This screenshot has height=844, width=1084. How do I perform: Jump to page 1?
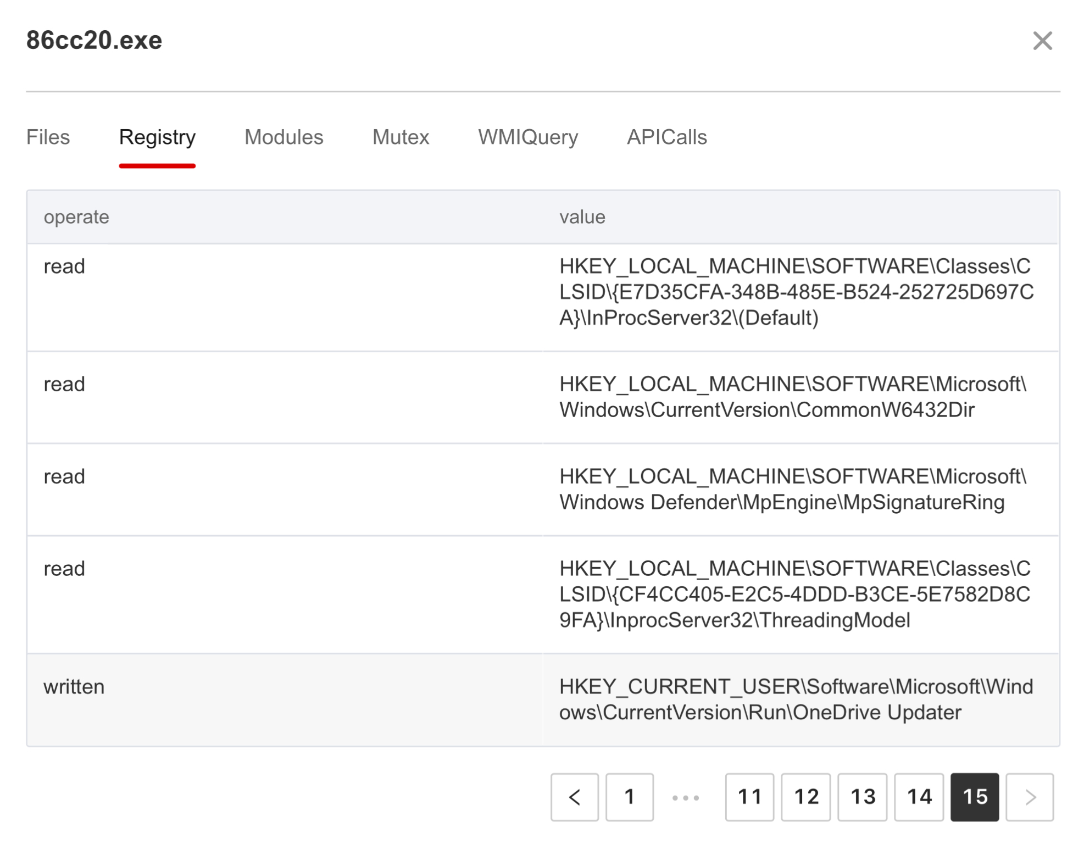[629, 797]
